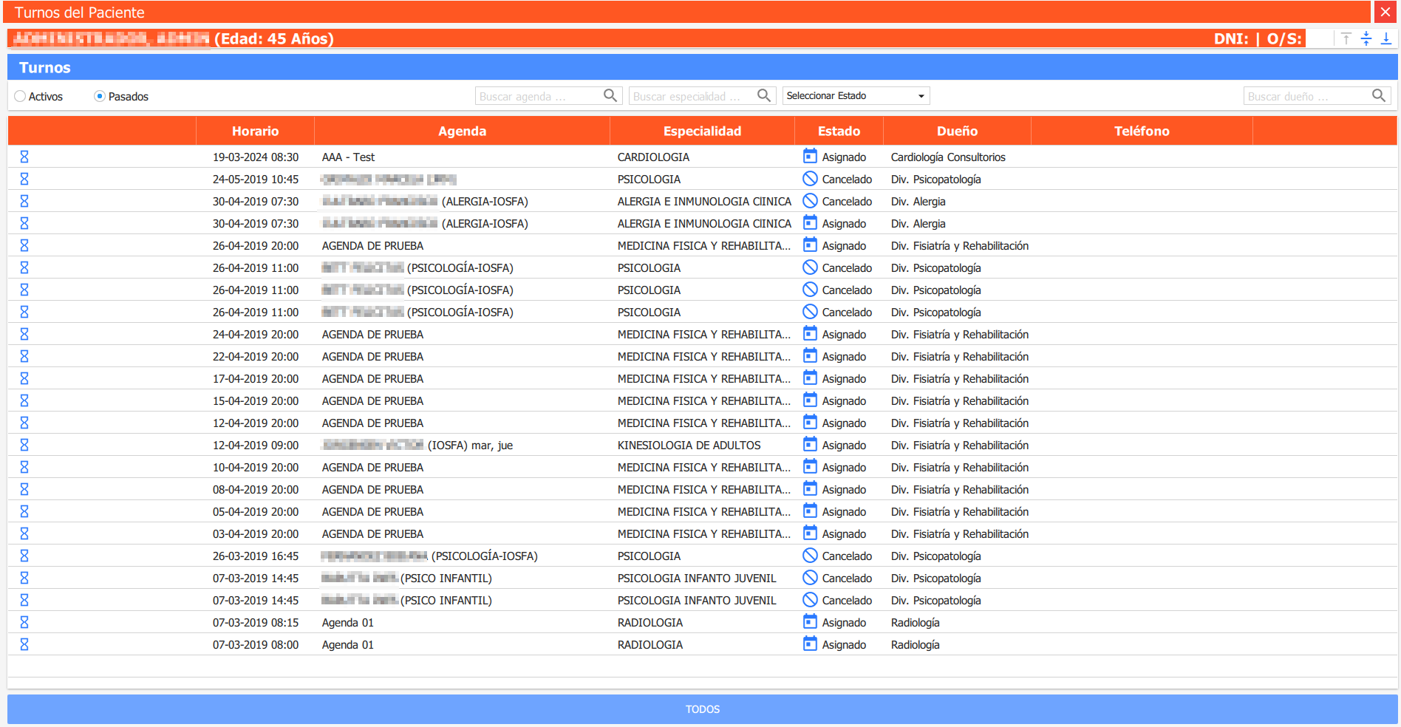Click the search magnifier beside Buscar agenda
1401x727 pixels.
click(x=610, y=95)
